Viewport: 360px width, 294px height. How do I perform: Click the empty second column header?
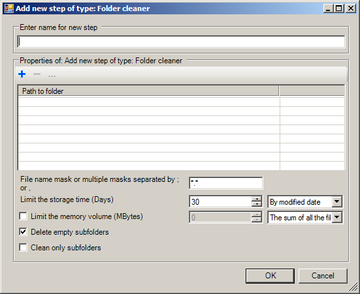(x=312, y=91)
